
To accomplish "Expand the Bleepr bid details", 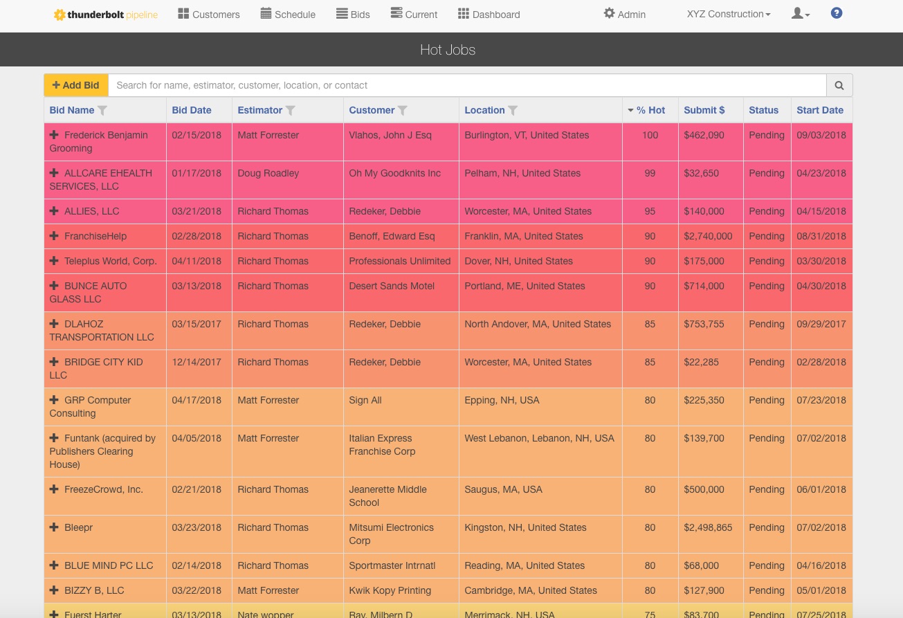I will (x=55, y=527).
